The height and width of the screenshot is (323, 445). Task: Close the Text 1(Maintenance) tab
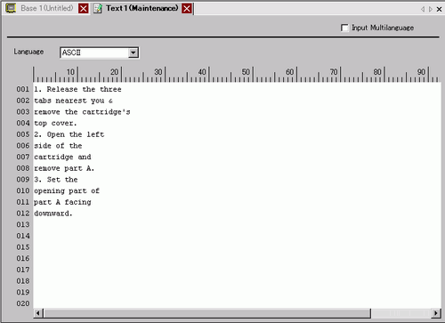pos(187,9)
